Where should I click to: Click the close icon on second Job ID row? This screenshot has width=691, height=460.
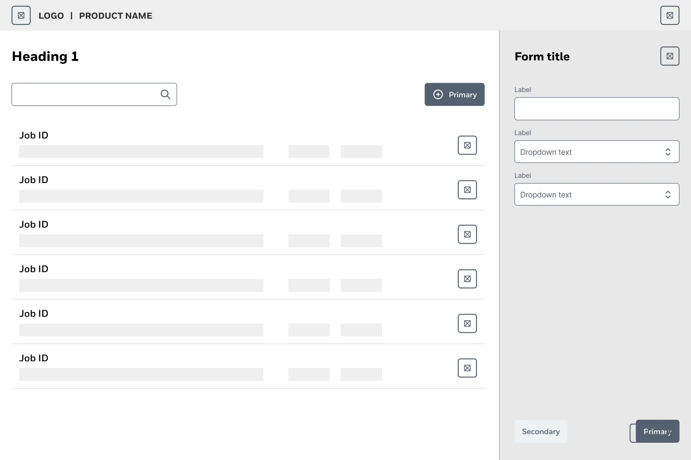(x=467, y=189)
